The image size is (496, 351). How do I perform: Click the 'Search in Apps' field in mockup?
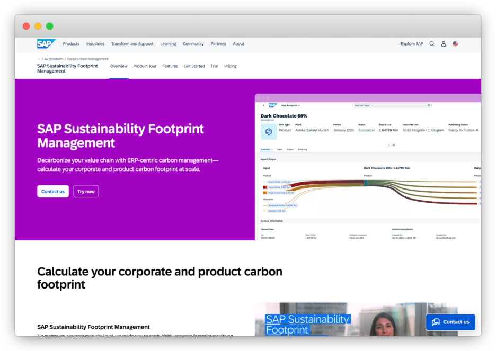[x=392, y=105]
